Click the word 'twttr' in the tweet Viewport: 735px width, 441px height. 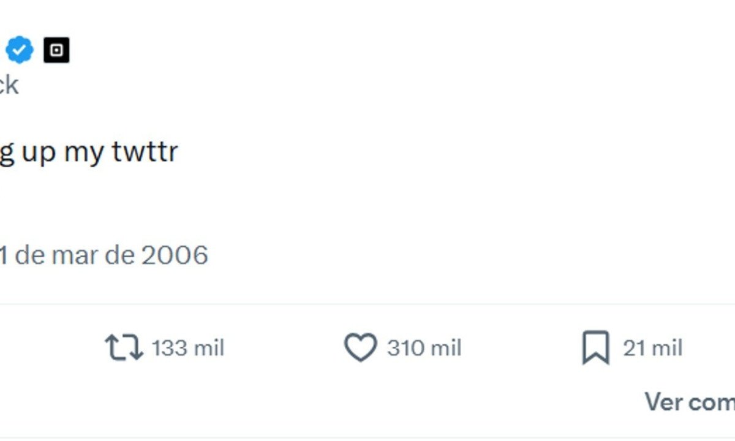tap(145, 151)
